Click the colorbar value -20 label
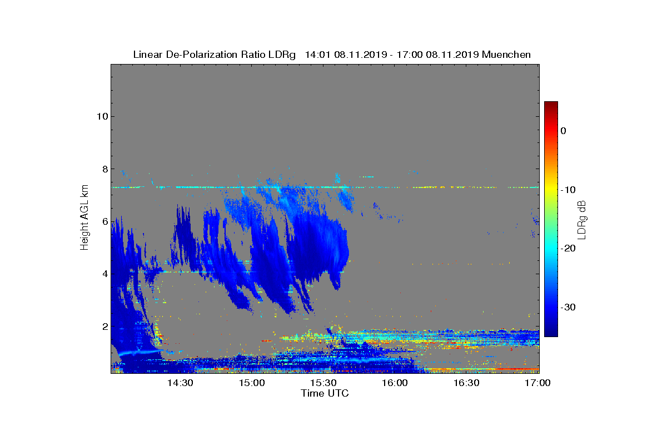 pos(567,249)
